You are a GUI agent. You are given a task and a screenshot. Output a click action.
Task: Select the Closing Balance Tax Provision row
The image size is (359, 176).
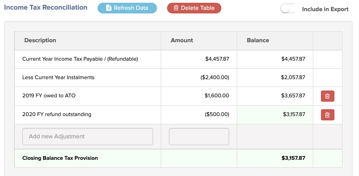click(60, 158)
